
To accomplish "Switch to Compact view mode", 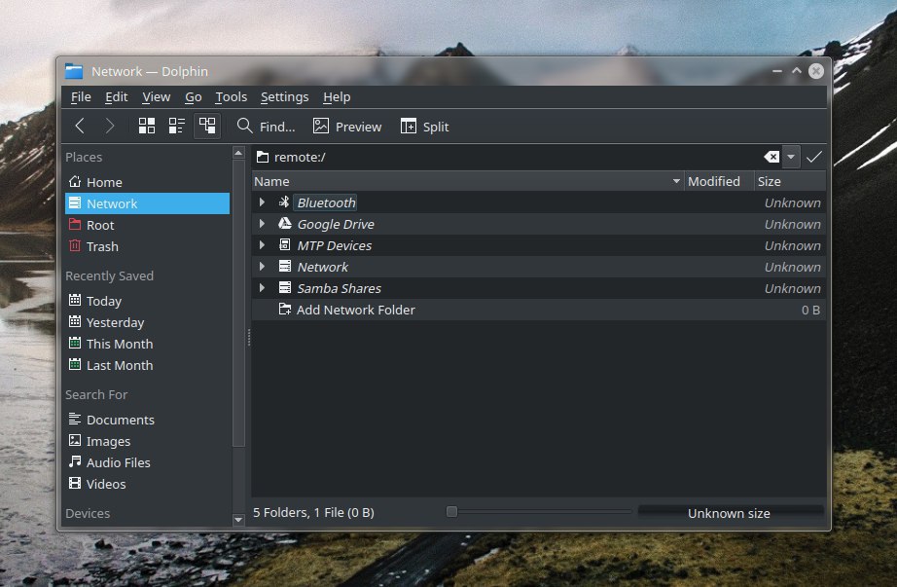I will click(x=177, y=126).
